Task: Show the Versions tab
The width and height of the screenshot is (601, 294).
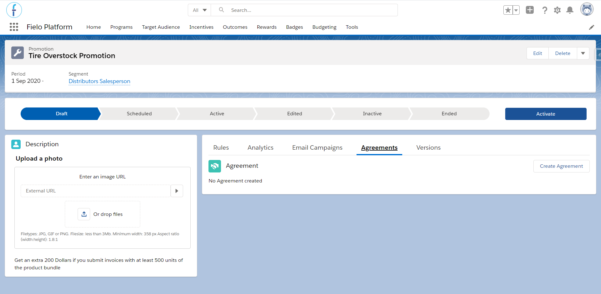Action: pos(429,147)
